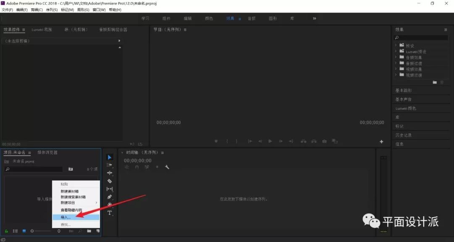
Task: Expand the 音频过渡 folder
Action: pos(396,63)
